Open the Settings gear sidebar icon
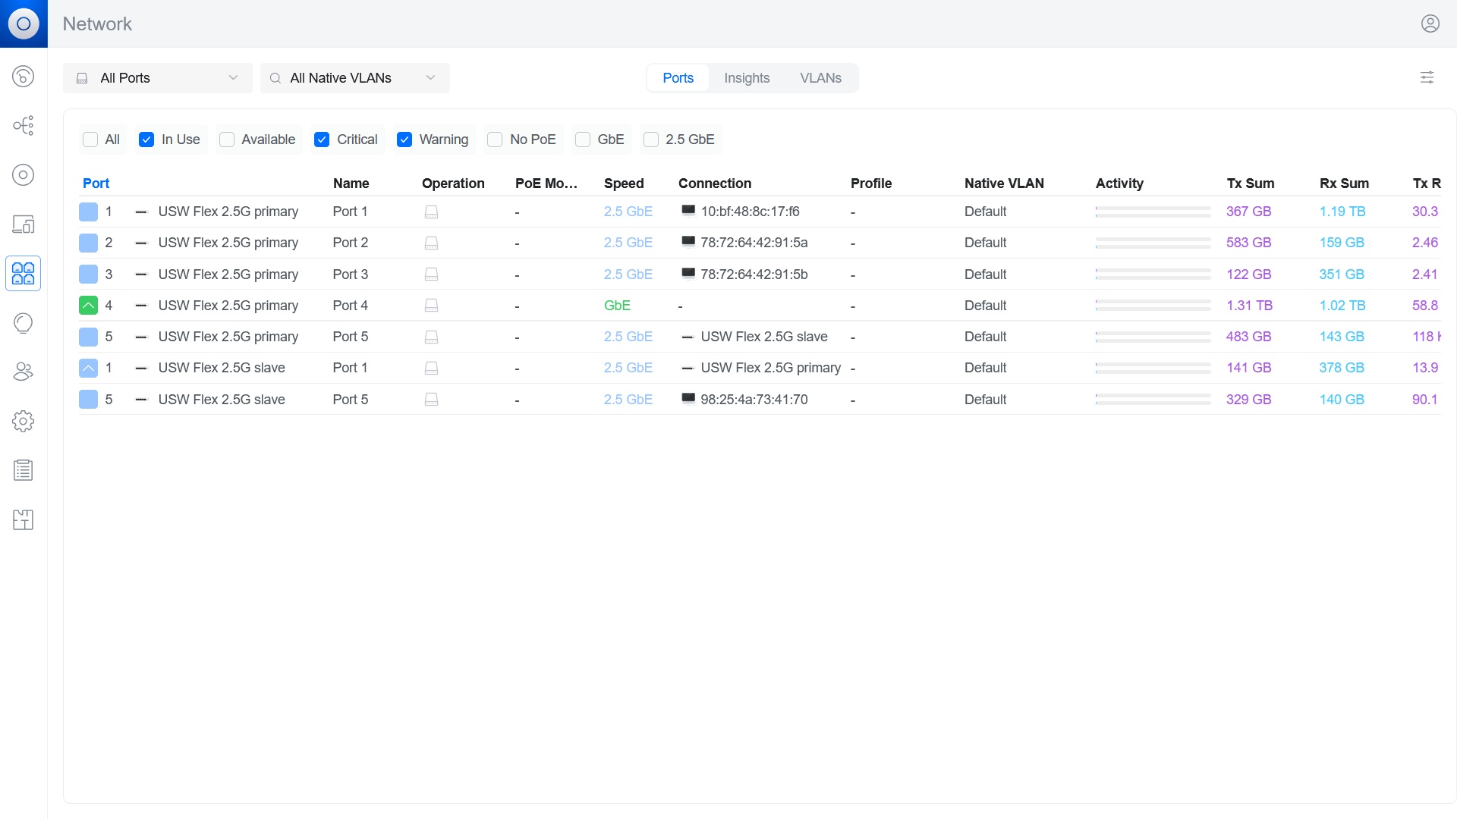This screenshot has height=819, width=1457. tap(24, 421)
